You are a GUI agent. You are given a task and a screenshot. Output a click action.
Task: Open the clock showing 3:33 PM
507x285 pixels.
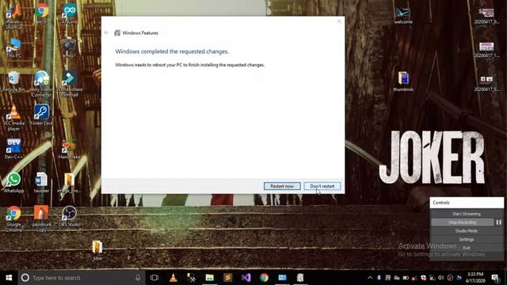coord(475,278)
